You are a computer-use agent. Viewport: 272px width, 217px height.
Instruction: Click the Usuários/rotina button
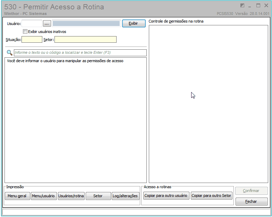71,196
